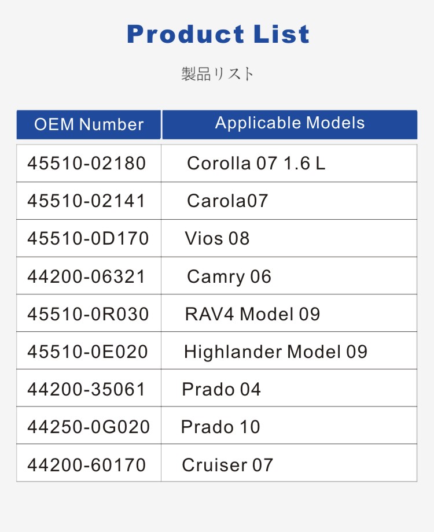Image resolution: width=434 pixels, height=532 pixels.
Task: Click the Applicable Models column header
Action: (290, 123)
